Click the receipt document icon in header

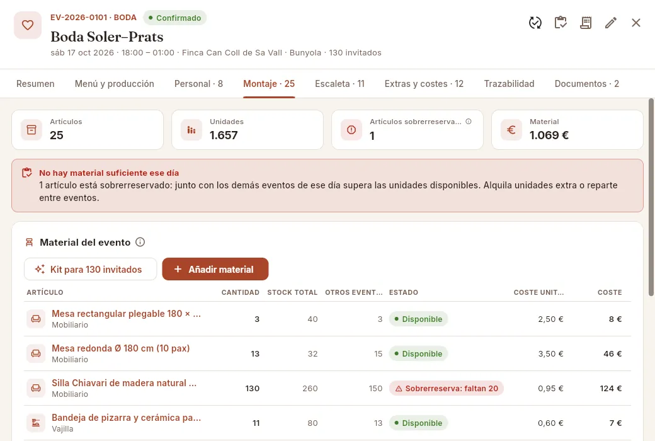pos(586,23)
